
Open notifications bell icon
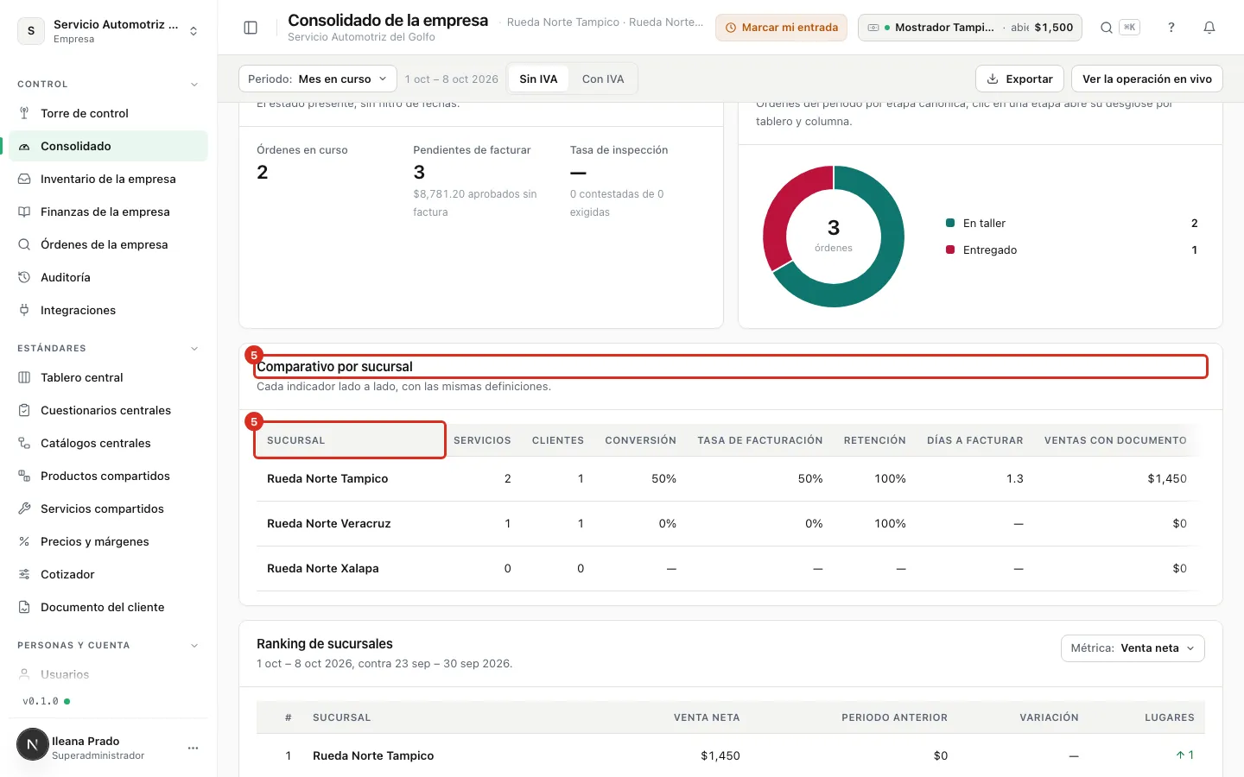[x=1209, y=28]
